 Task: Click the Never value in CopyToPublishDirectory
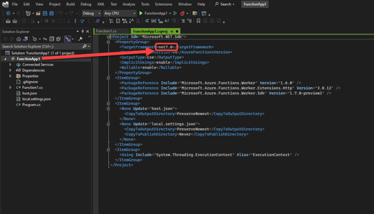pyautogui.click(x=185, y=134)
